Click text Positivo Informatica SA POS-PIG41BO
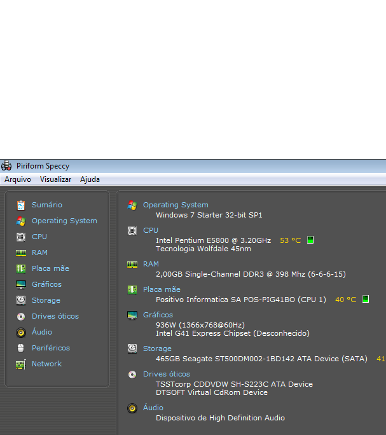 point(225,300)
